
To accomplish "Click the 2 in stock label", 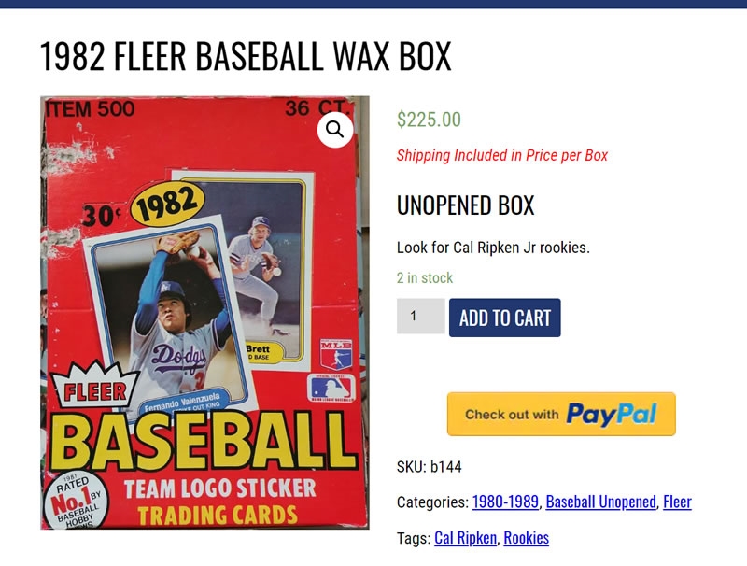I will pyautogui.click(x=425, y=277).
